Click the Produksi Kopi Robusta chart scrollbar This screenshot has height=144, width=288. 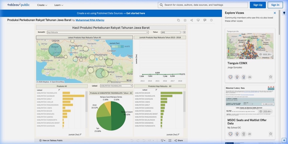point(184,102)
